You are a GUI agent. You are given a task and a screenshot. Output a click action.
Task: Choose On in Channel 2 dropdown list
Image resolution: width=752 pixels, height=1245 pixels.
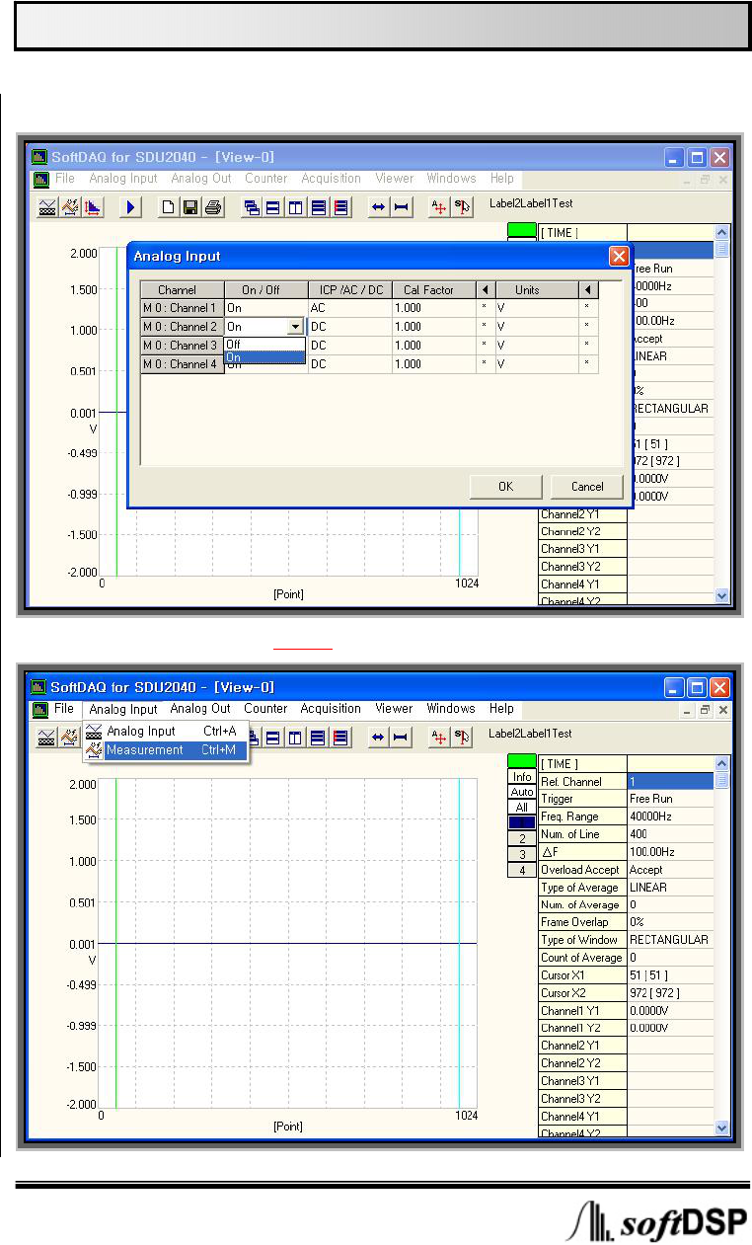click(x=265, y=357)
